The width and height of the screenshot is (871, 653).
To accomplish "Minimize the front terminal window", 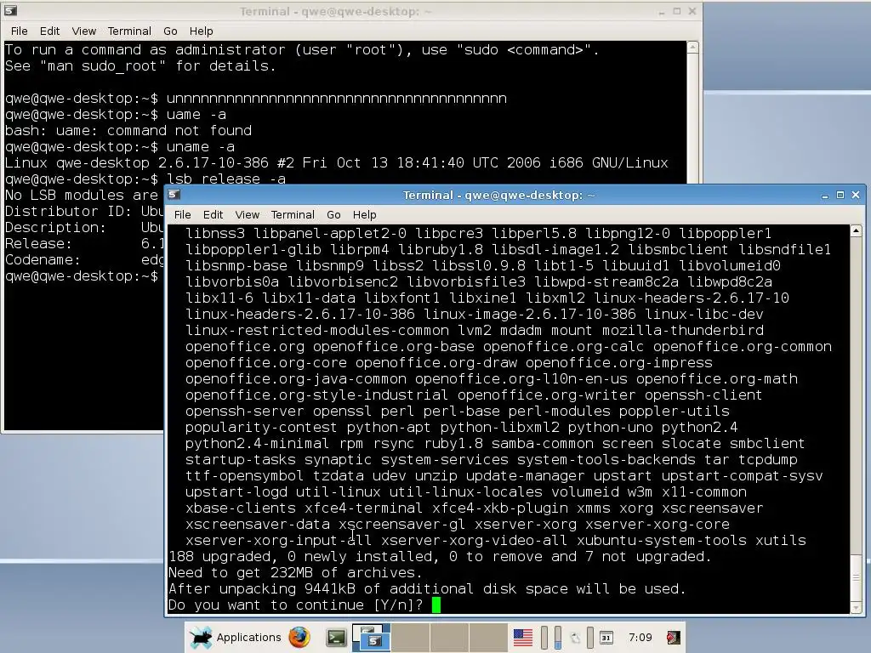I will [x=824, y=195].
